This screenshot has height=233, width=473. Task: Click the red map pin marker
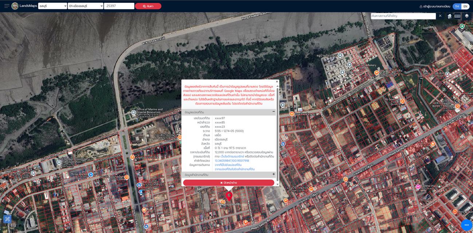coord(229,197)
